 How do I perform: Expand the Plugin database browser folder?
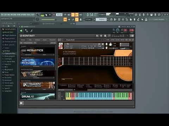click(9, 35)
